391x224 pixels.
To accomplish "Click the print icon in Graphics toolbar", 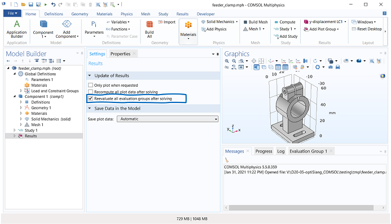I will tap(337, 67).
